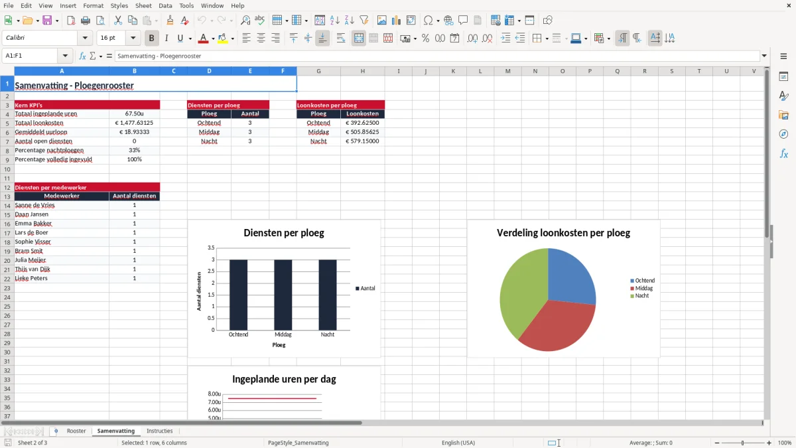The image size is (796, 448).
Task: Switch to the Rooster sheet tab
Action: (76, 431)
